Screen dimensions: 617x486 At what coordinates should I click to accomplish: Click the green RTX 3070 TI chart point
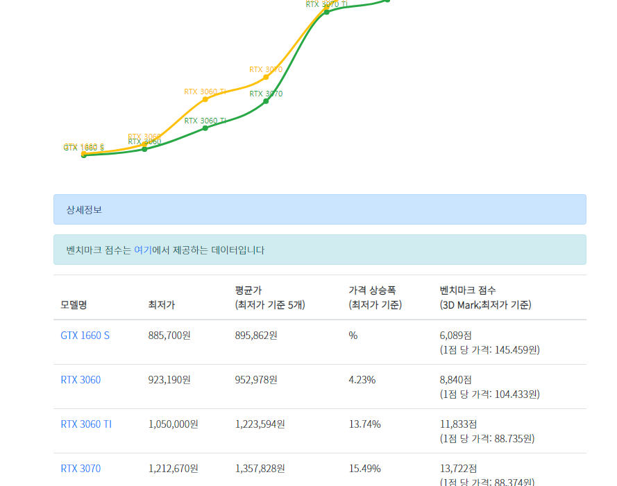click(327, 12)
